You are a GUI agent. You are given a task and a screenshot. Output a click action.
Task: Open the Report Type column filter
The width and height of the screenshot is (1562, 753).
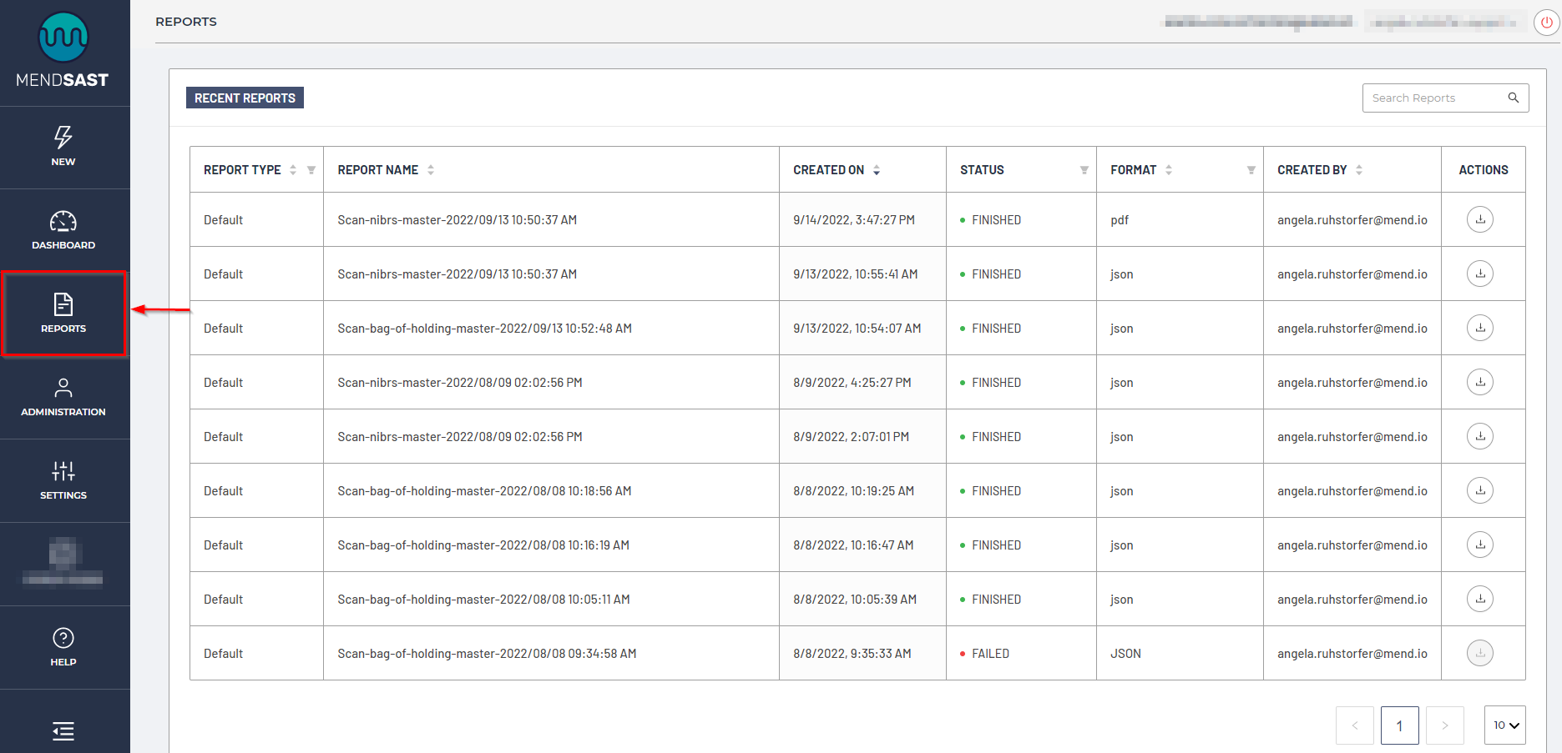(x=311, y=170)
